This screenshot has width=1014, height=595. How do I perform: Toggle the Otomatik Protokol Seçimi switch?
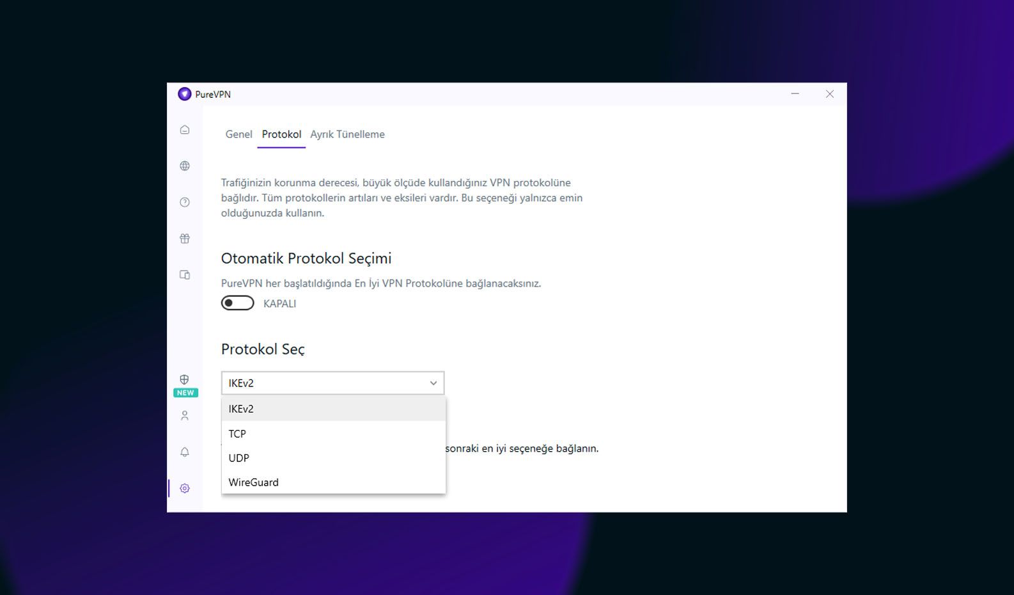[238, 303]
